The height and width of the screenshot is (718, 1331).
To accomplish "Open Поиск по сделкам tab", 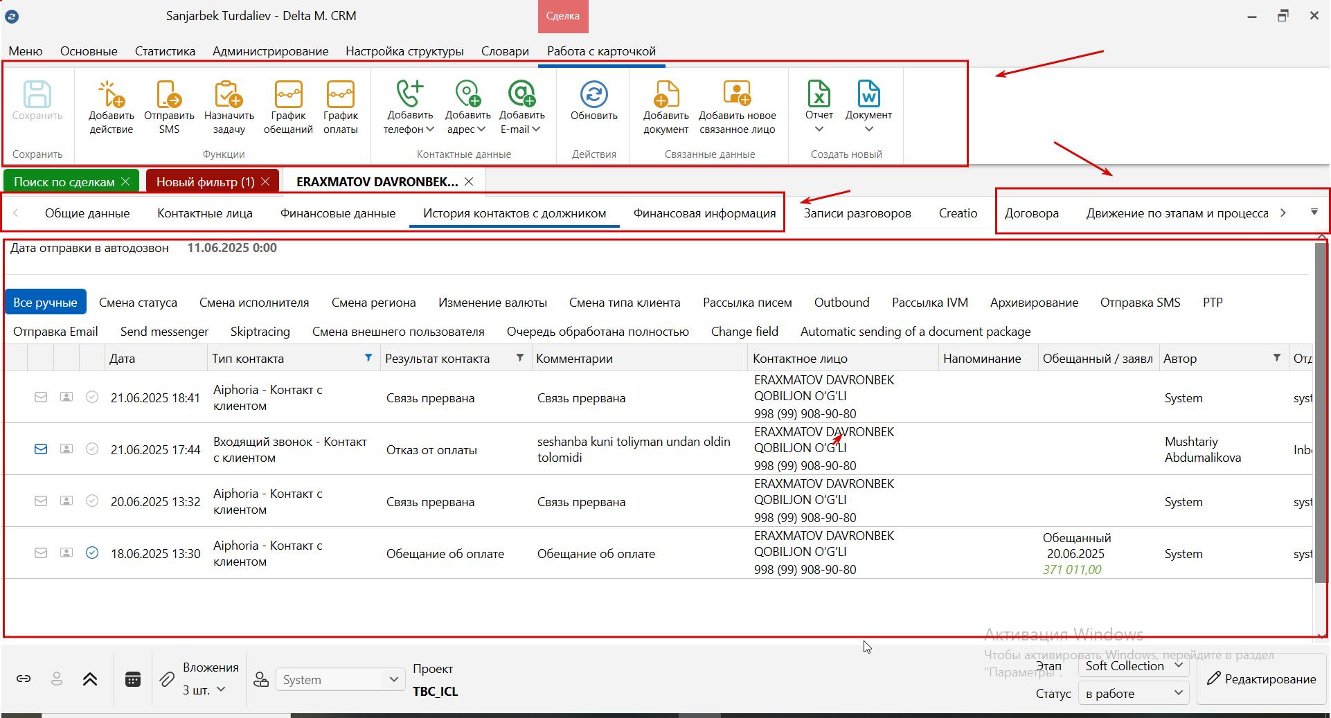I will tap(64, 182).
